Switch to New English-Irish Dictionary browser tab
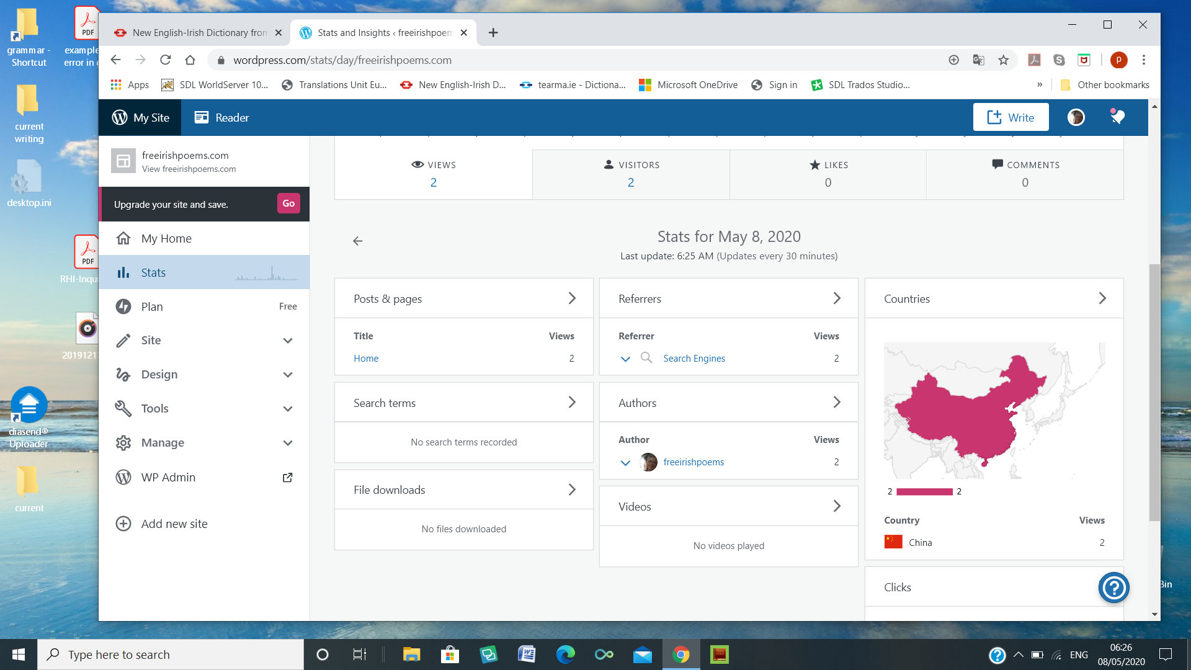The image size is (1191, 670). point(198,33)
